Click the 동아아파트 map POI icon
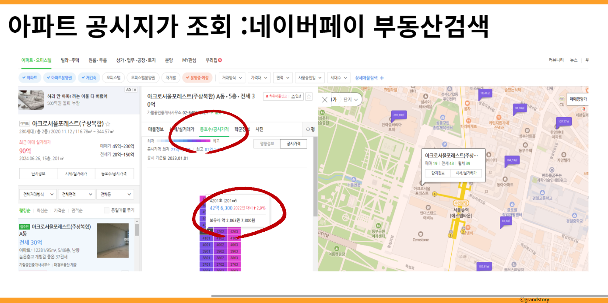 (506, 179)
